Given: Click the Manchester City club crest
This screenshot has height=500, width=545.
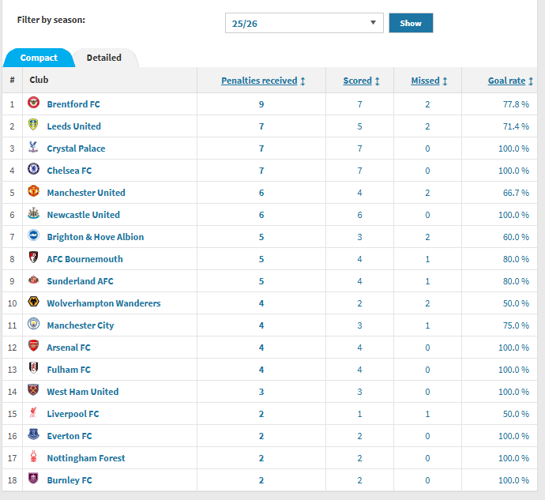Looking at the screenshot, I should pyautogui.click(x=33, y=323).
